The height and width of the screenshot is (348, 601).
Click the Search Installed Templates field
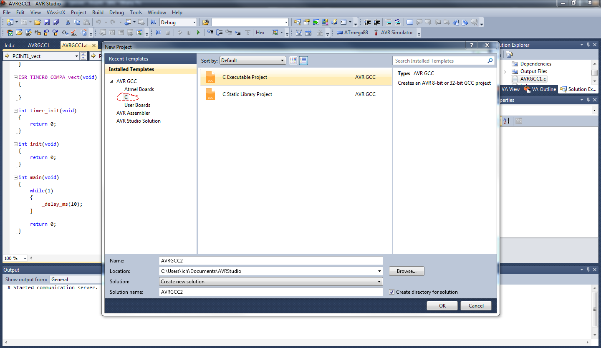[440, 61]
